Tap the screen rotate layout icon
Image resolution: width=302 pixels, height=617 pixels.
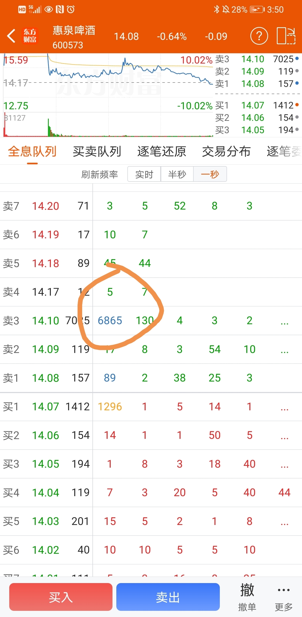pos(286,36)
